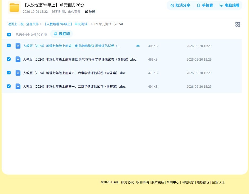Open 全部文件 breadcrumb link
The height and width of the screenshot is (194, 249).
click(32, 24)
